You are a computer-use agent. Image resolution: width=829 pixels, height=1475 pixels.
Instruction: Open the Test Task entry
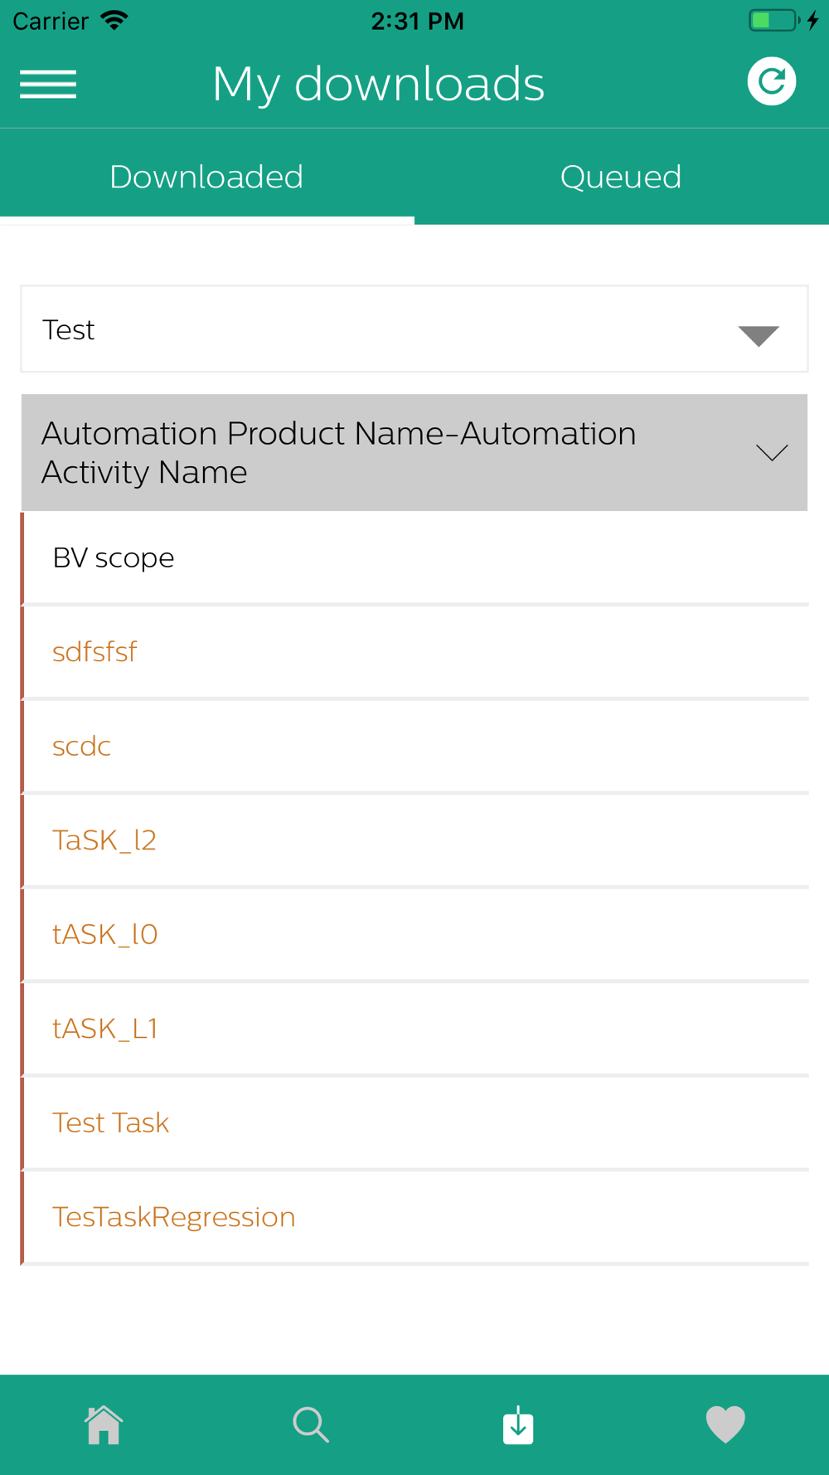coord(110,1123)
